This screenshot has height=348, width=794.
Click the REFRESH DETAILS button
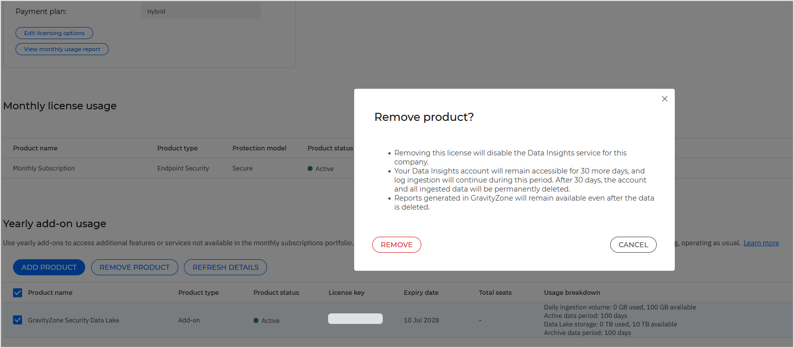(225, 267)
